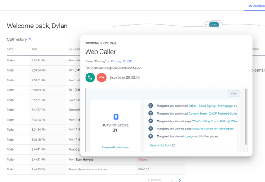265x182 pixels.
Task: Open 'a page' link in activity feed
Action: (x=189, y=136)
